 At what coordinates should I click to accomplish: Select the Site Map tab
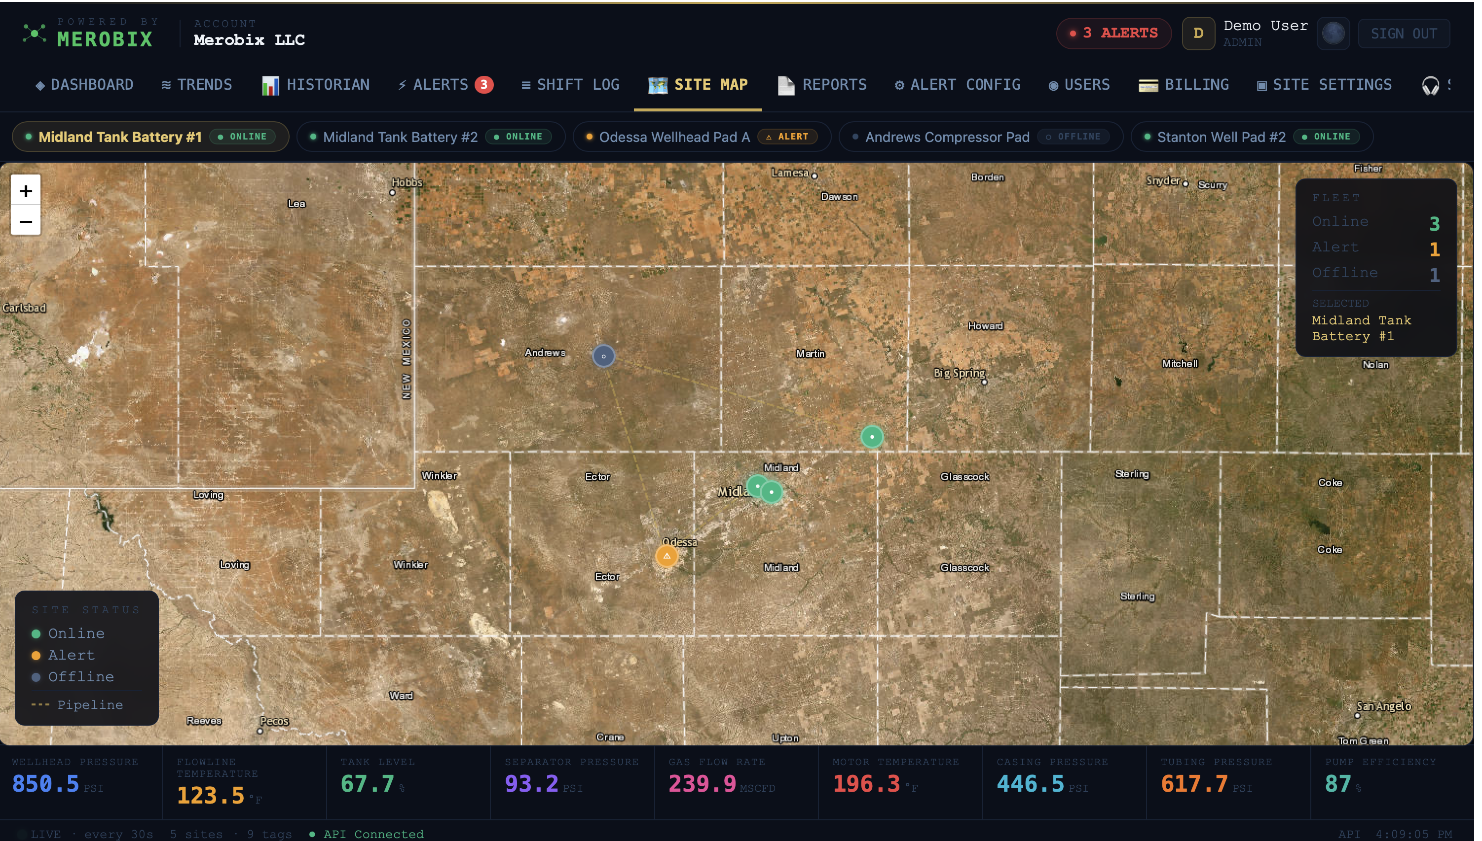click(698, 85)
